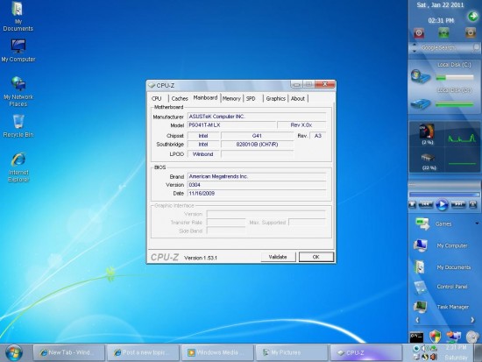Click the Validate button

278,257
